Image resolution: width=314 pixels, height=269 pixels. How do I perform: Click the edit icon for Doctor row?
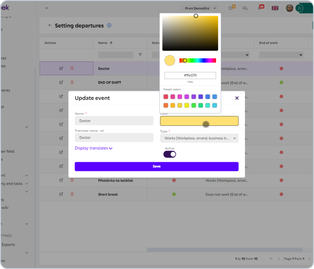point(61,68)
